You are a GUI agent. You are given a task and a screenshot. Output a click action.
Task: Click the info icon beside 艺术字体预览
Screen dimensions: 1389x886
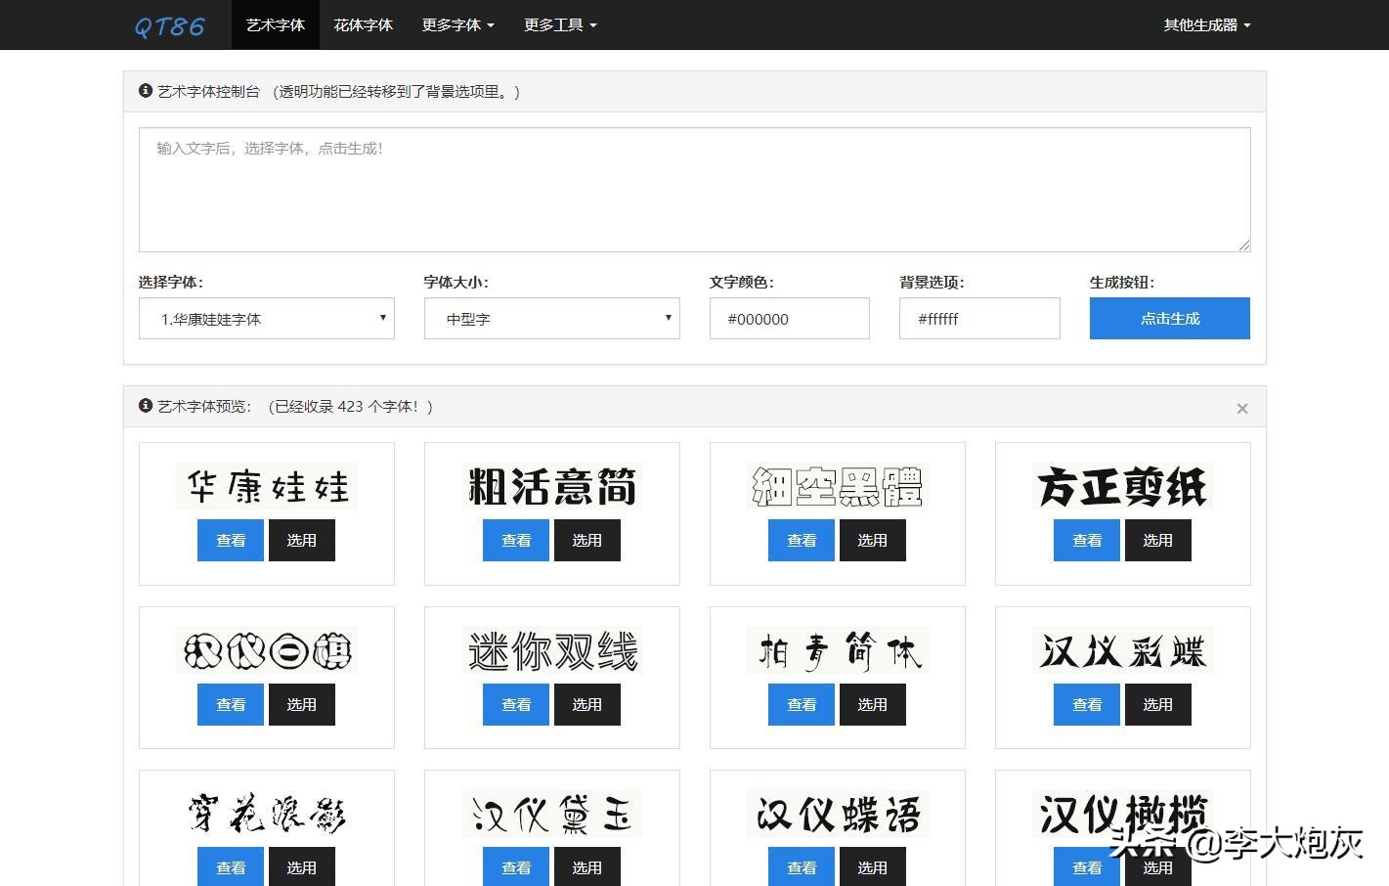[145, 405]
